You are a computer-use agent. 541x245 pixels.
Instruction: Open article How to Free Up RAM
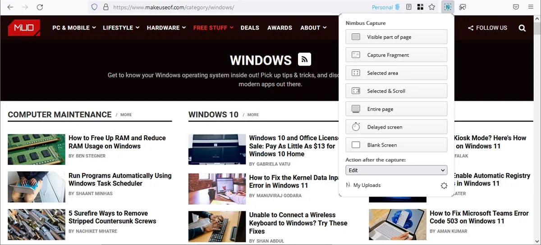[x=117, y=142]
